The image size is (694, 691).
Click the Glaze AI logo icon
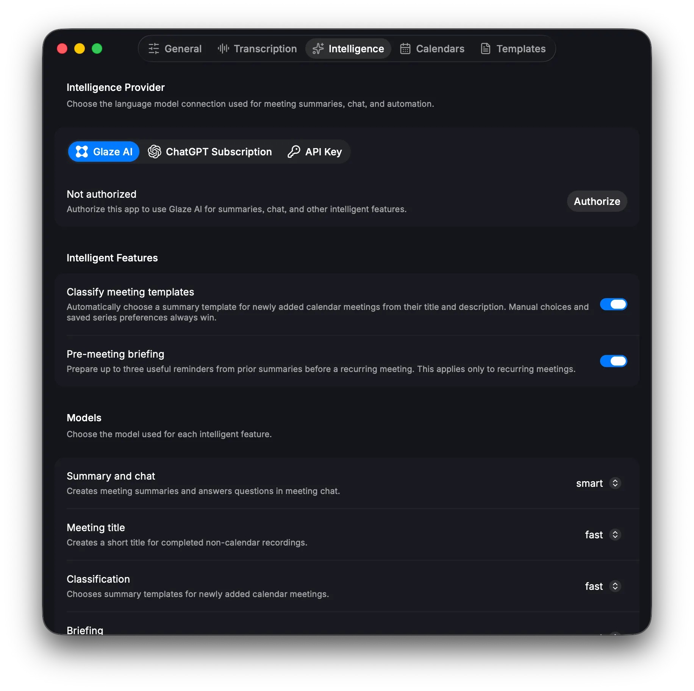(x=82, y=152)
